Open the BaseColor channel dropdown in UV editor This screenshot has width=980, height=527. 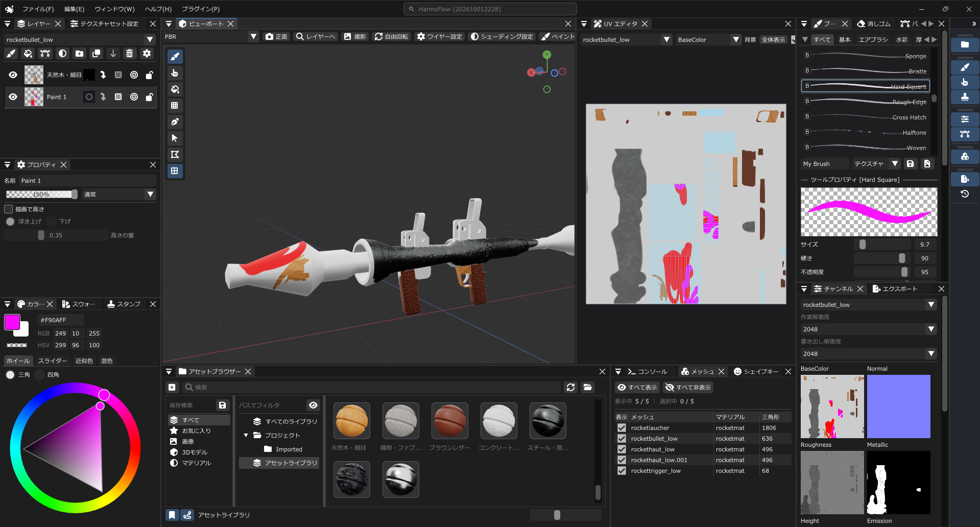[708, 40]
